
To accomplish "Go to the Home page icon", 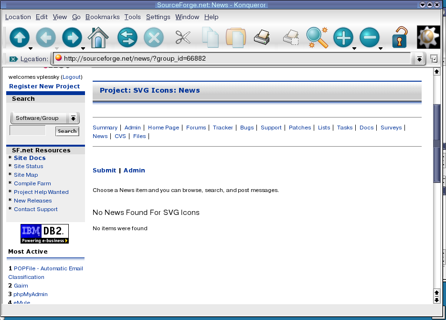I will click(98, 37).
